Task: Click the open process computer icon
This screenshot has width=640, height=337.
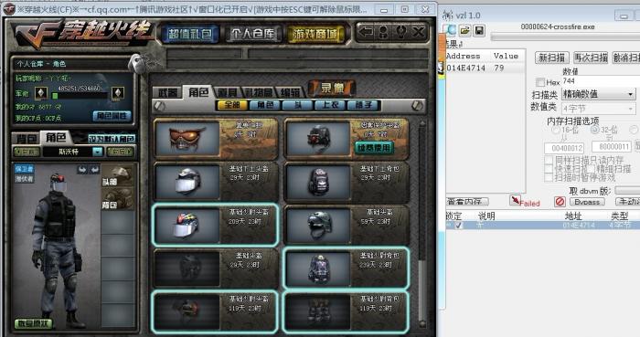Action: 450,30
